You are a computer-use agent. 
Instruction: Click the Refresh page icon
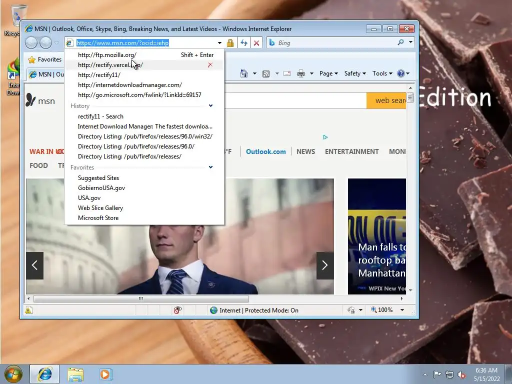point(244,43)
